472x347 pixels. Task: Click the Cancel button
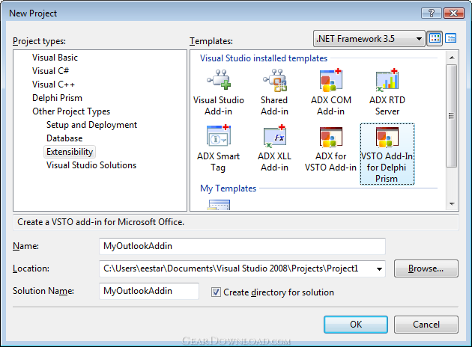(x=426, y=325)
